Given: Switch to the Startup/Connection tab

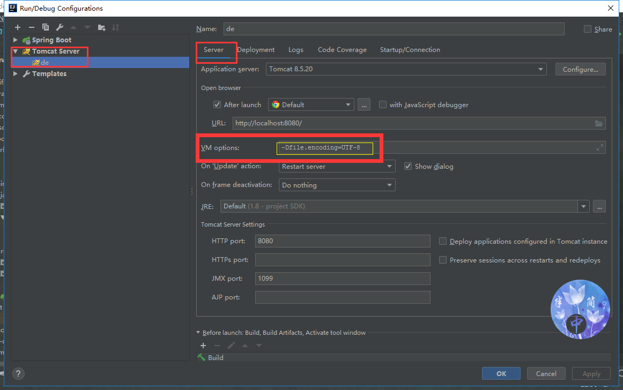Looking at the screenshot, I should pos(410,50).
